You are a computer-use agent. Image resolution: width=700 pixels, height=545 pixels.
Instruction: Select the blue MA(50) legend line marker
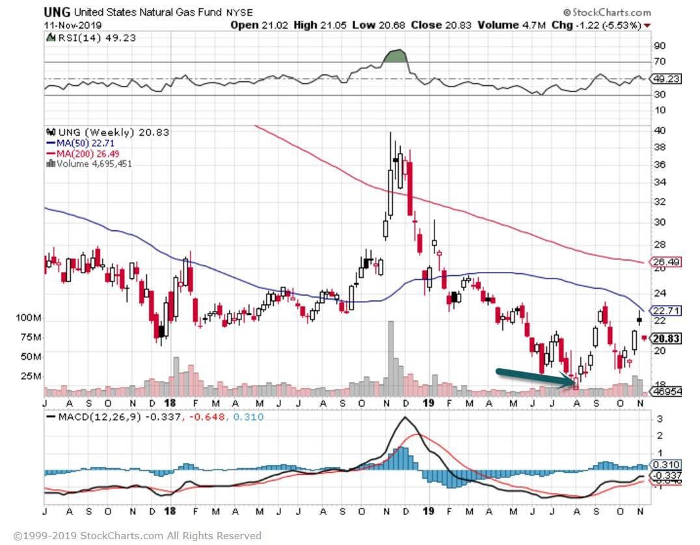pos(51,143)
